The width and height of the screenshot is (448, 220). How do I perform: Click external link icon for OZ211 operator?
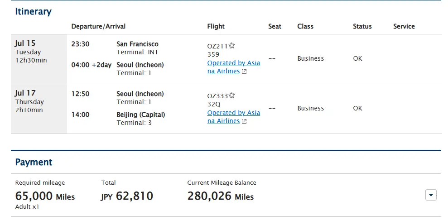[x=244, y=72]
